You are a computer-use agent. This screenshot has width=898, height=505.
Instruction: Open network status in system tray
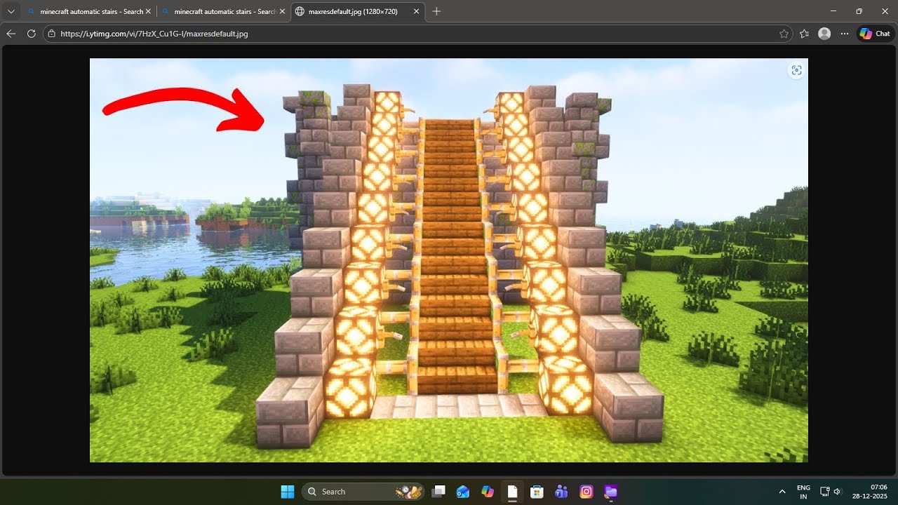[825, 492]
